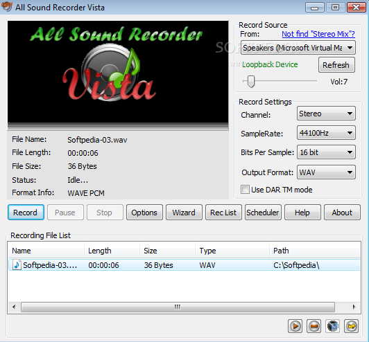Click the C:\Softpedia\ path cell
The height and width of the screenshot is (342, 369).
pos(296,265)
